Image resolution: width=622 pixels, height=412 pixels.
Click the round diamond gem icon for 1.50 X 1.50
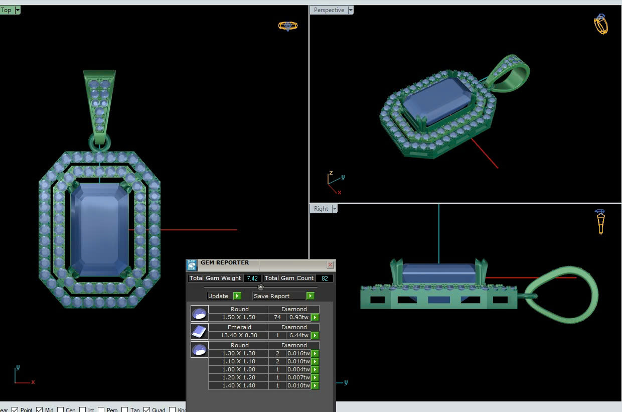coord(199,314)
